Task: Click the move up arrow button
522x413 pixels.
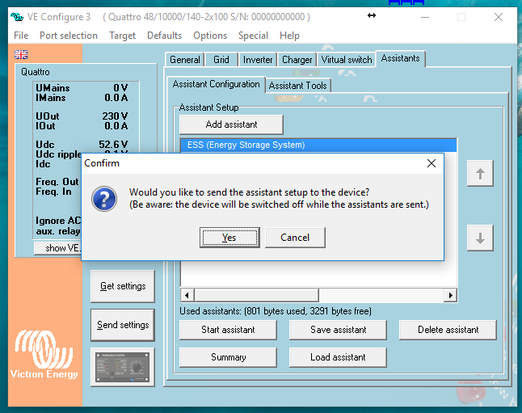Action: click(x=480, y=173)
